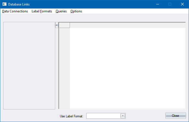Viewport: 189px width, 122px height.
Task: Close window using title bar X
Action: tap(182, 4)
